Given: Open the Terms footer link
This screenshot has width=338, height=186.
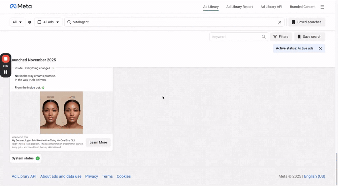Looking at the screenshot, I should click(x=107, y=176).
